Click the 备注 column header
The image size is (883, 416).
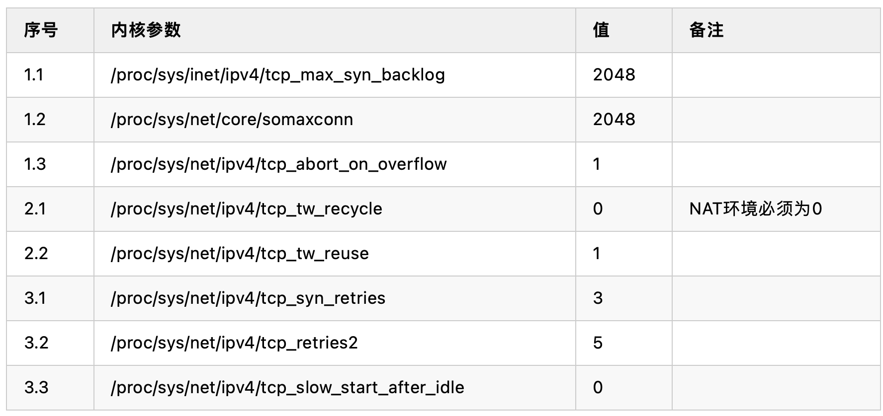776,30
